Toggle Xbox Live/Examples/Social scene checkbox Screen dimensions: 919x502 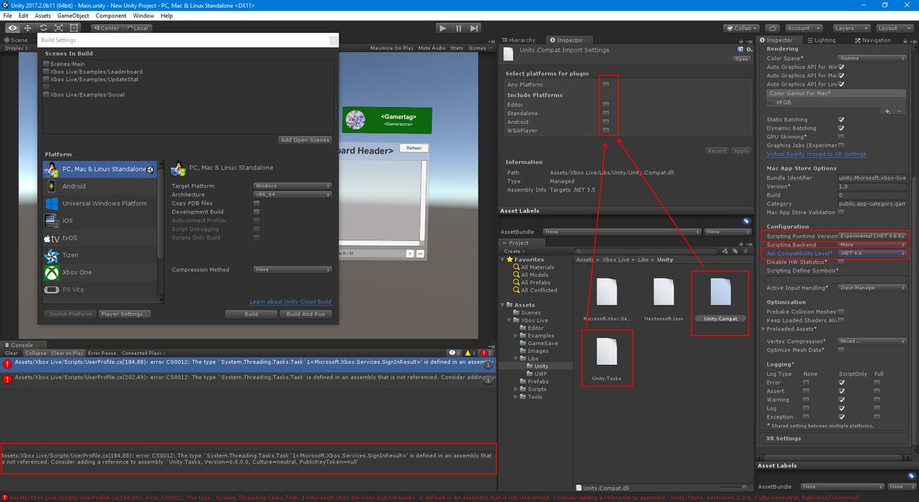coord(47,95)
